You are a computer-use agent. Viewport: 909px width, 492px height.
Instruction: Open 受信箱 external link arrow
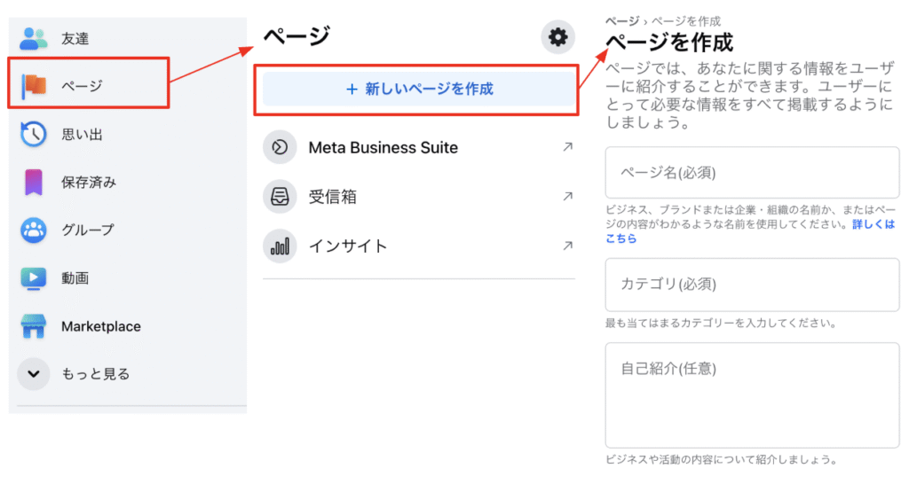[x=567, y=196]
